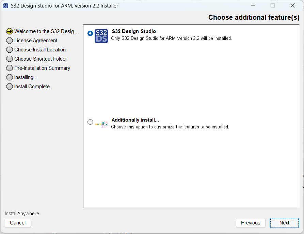
Task: Click the Install Complete step bullet icon
Action: [x=10, y=87]
